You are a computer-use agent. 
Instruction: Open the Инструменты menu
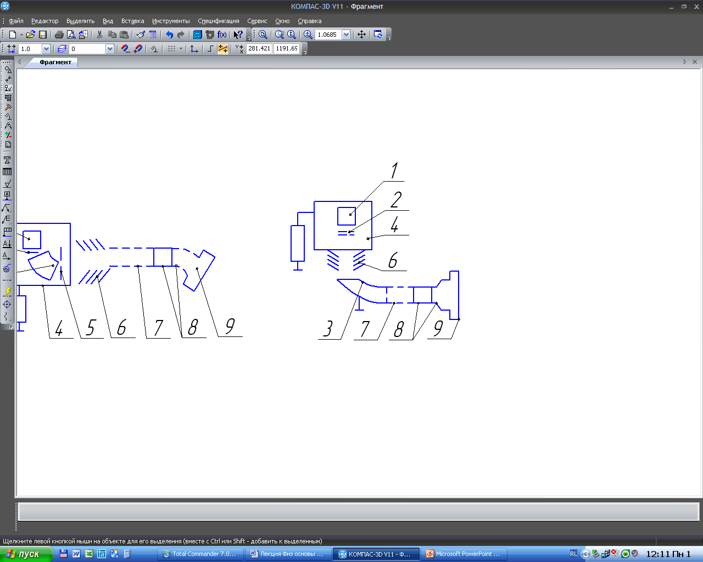(171, 21)
